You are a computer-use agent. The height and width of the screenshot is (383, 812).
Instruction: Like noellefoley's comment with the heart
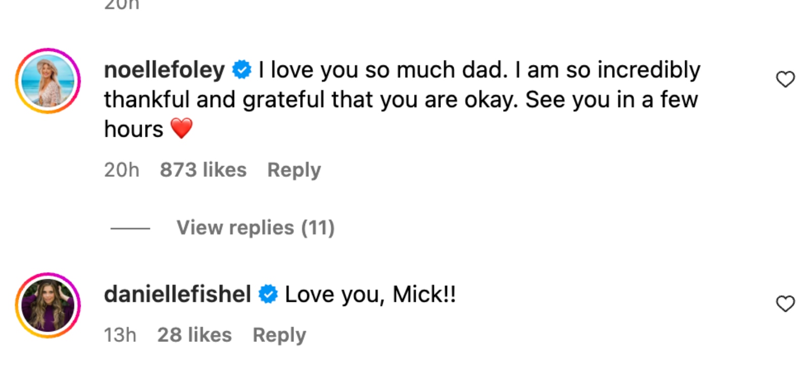785,79
